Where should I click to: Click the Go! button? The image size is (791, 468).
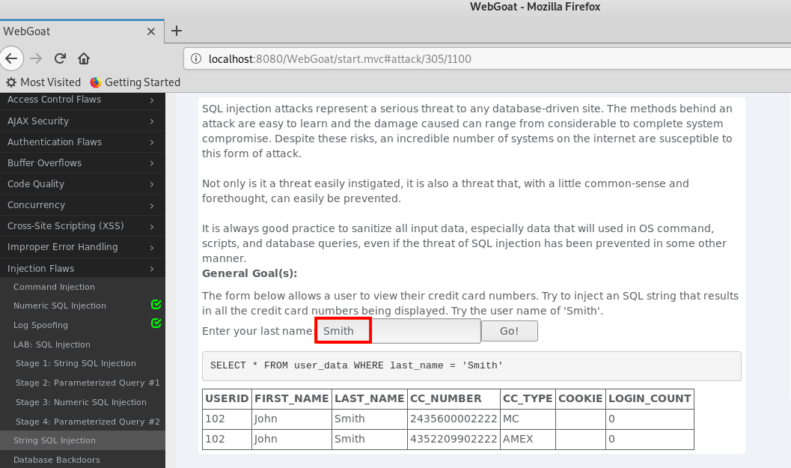coord(509,331)
